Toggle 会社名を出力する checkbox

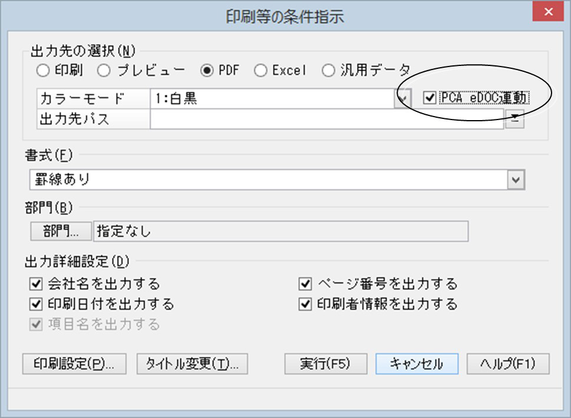tap(36, 284)
